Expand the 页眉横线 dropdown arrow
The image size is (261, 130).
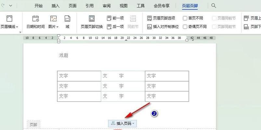17,27
